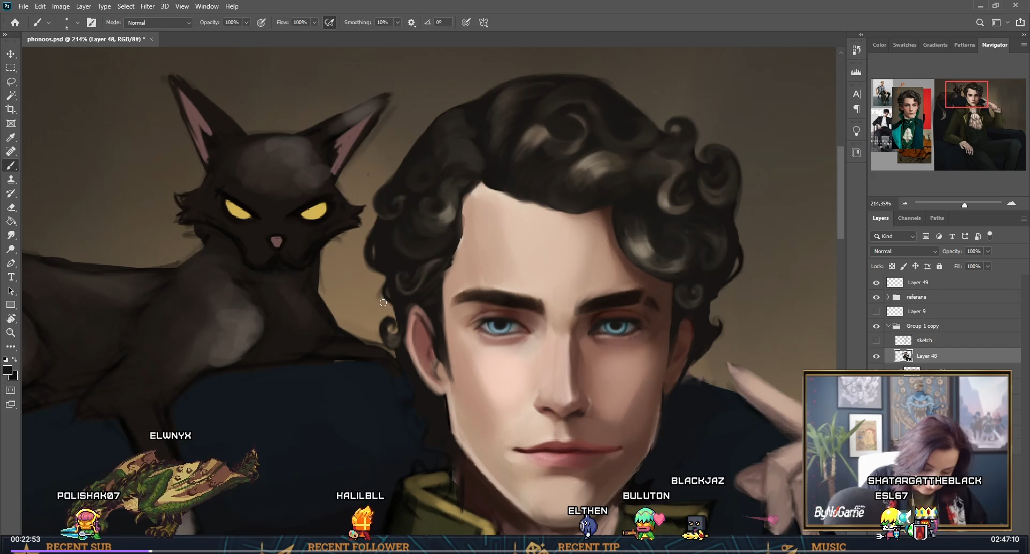The image size is (1030, 554).
Task: Show the hidden sketch layer
Action: coord(876,341)
